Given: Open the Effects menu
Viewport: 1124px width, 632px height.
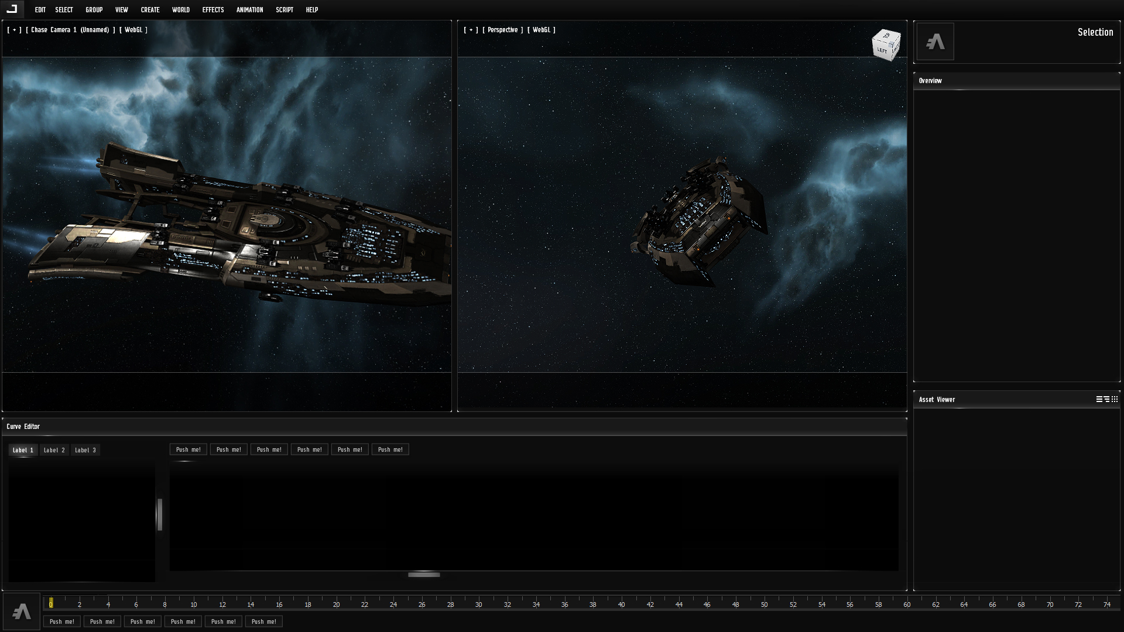Looking at the screenshot, I should [x=213, y=10].
